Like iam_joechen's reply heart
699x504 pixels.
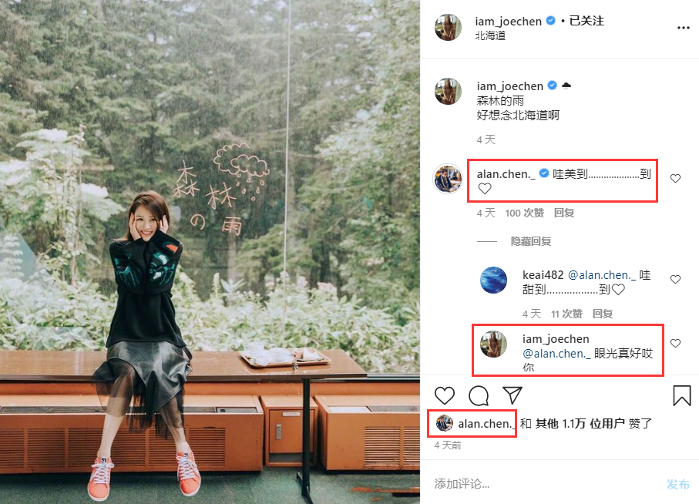675,343
